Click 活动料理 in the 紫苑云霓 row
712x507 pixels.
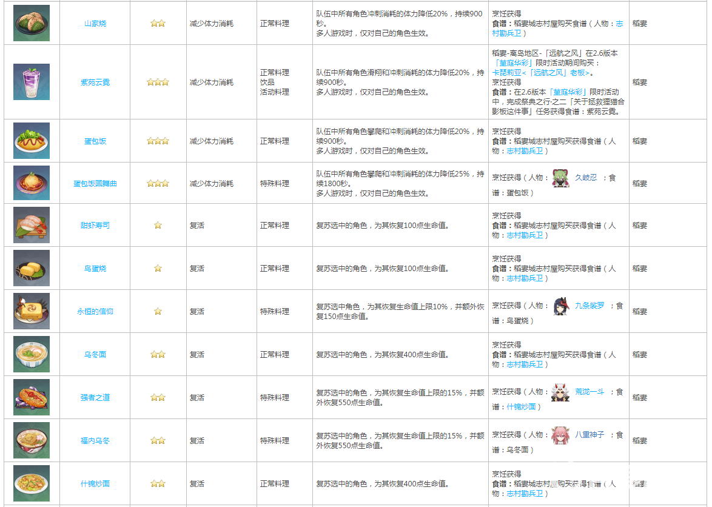click(x=275, y=92)
